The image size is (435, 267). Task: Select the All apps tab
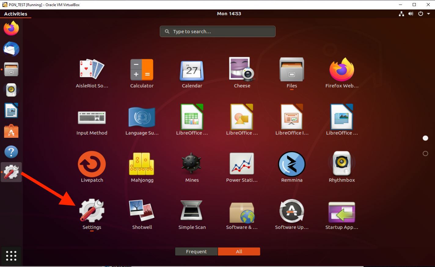[239, 251]
